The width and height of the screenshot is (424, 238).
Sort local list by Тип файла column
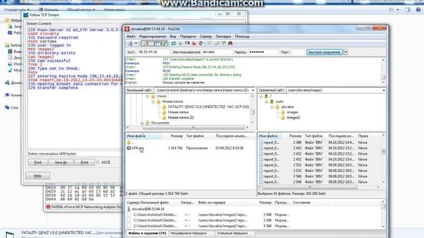195,136
